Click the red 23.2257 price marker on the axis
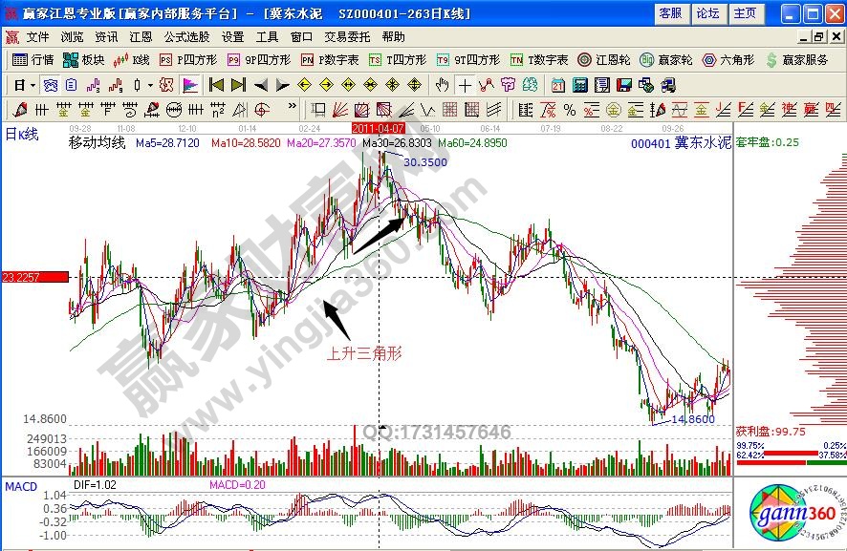 click(34, 277)
